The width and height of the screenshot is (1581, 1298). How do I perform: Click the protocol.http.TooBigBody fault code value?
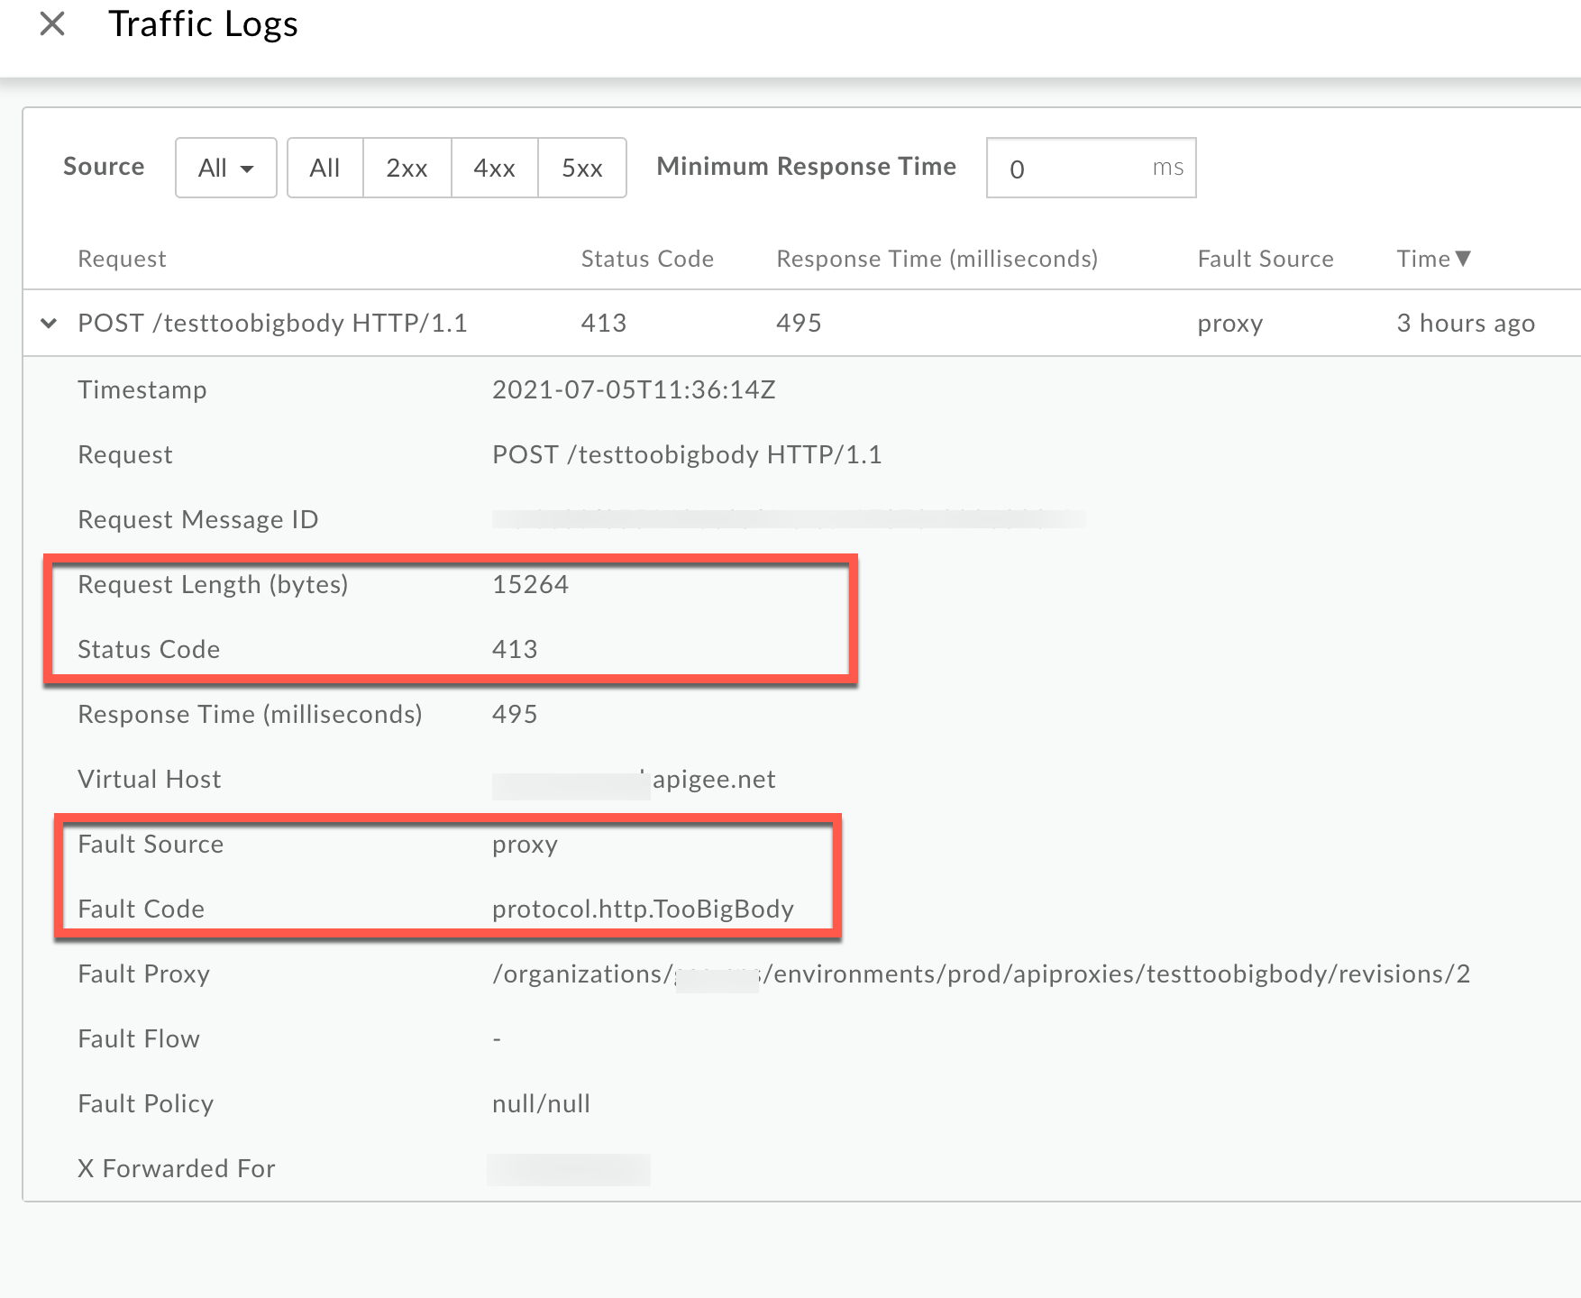point(643,909)
